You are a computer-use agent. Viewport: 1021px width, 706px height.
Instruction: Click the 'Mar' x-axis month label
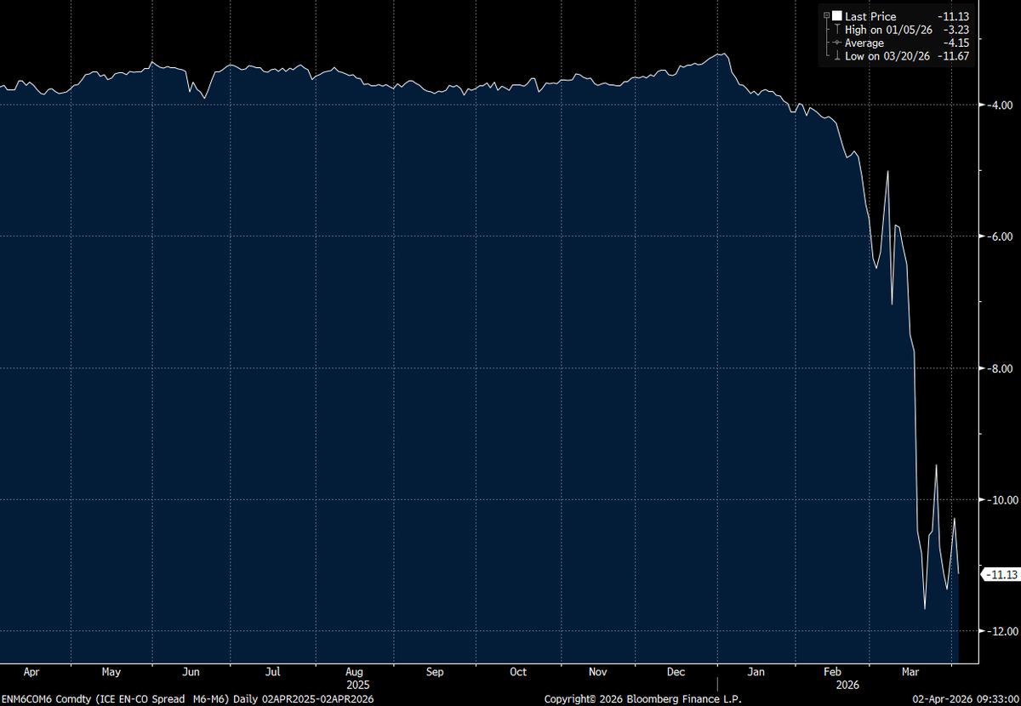point(911,672)
